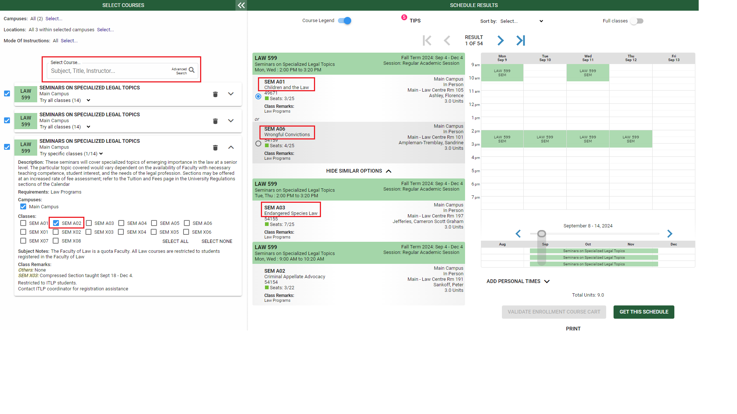Click the Select None link for classes
The width and height of the screenshot is (737, 414).
tap(217, 241)
